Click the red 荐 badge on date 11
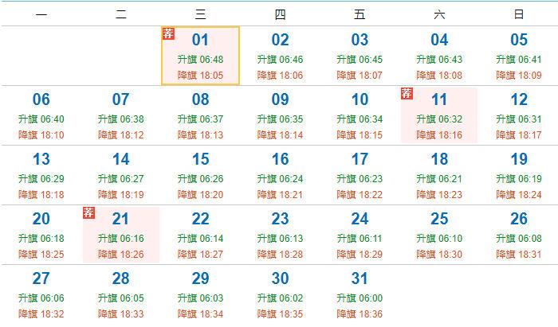 click(x=407, y=93)
